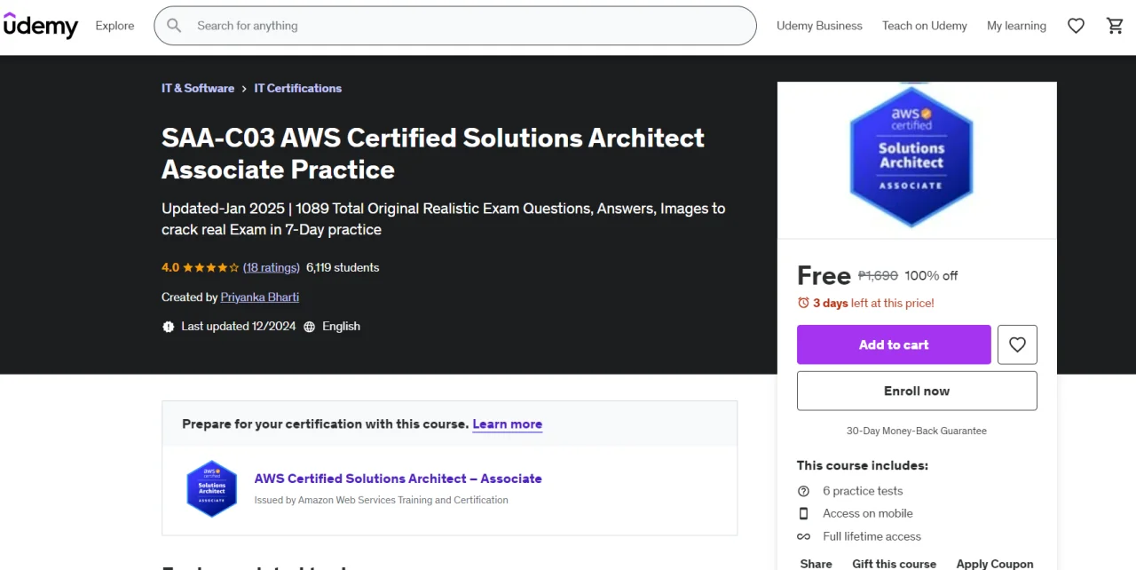Focus the Search for anything field
The height and width of the screenshot is (570, 1136).
[455, 26]
